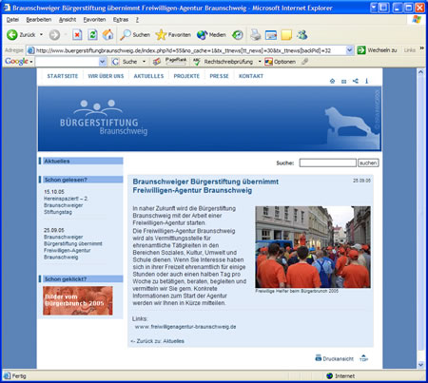Screen dimensions: 428x383
Task: Go to browser home page icon
Action: pos(107,34)
